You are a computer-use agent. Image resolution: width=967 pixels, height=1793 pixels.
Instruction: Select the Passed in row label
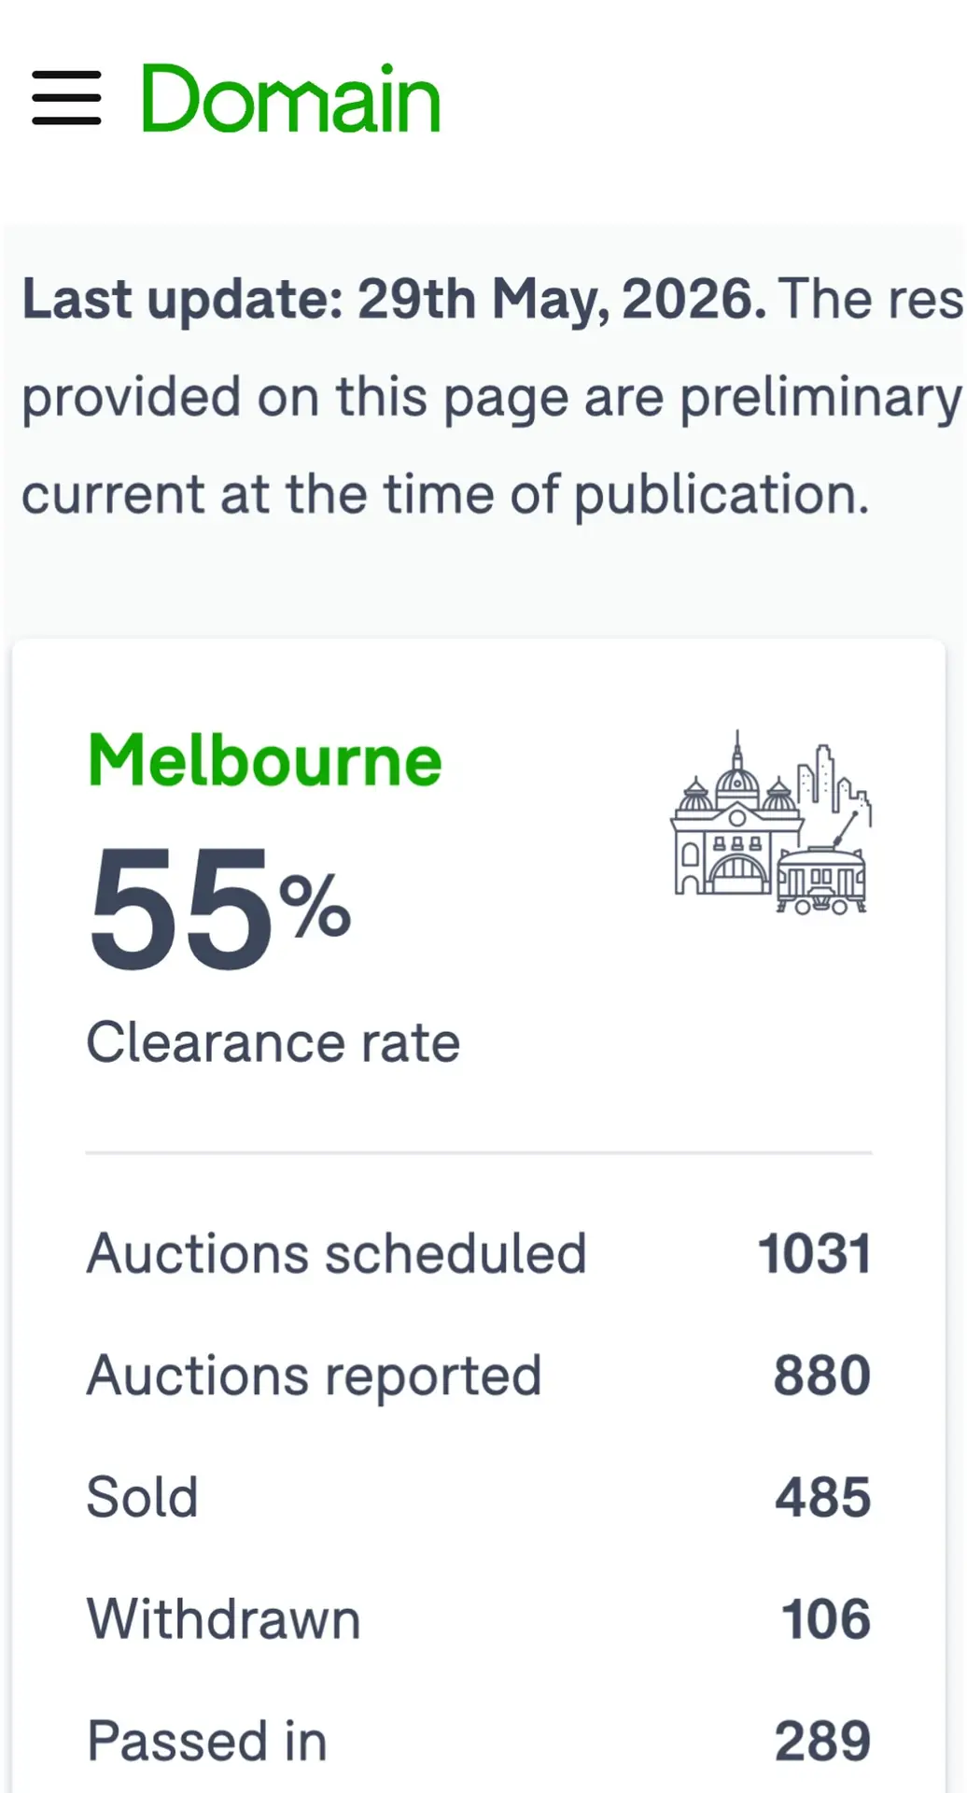click(x=207, y=1742)
